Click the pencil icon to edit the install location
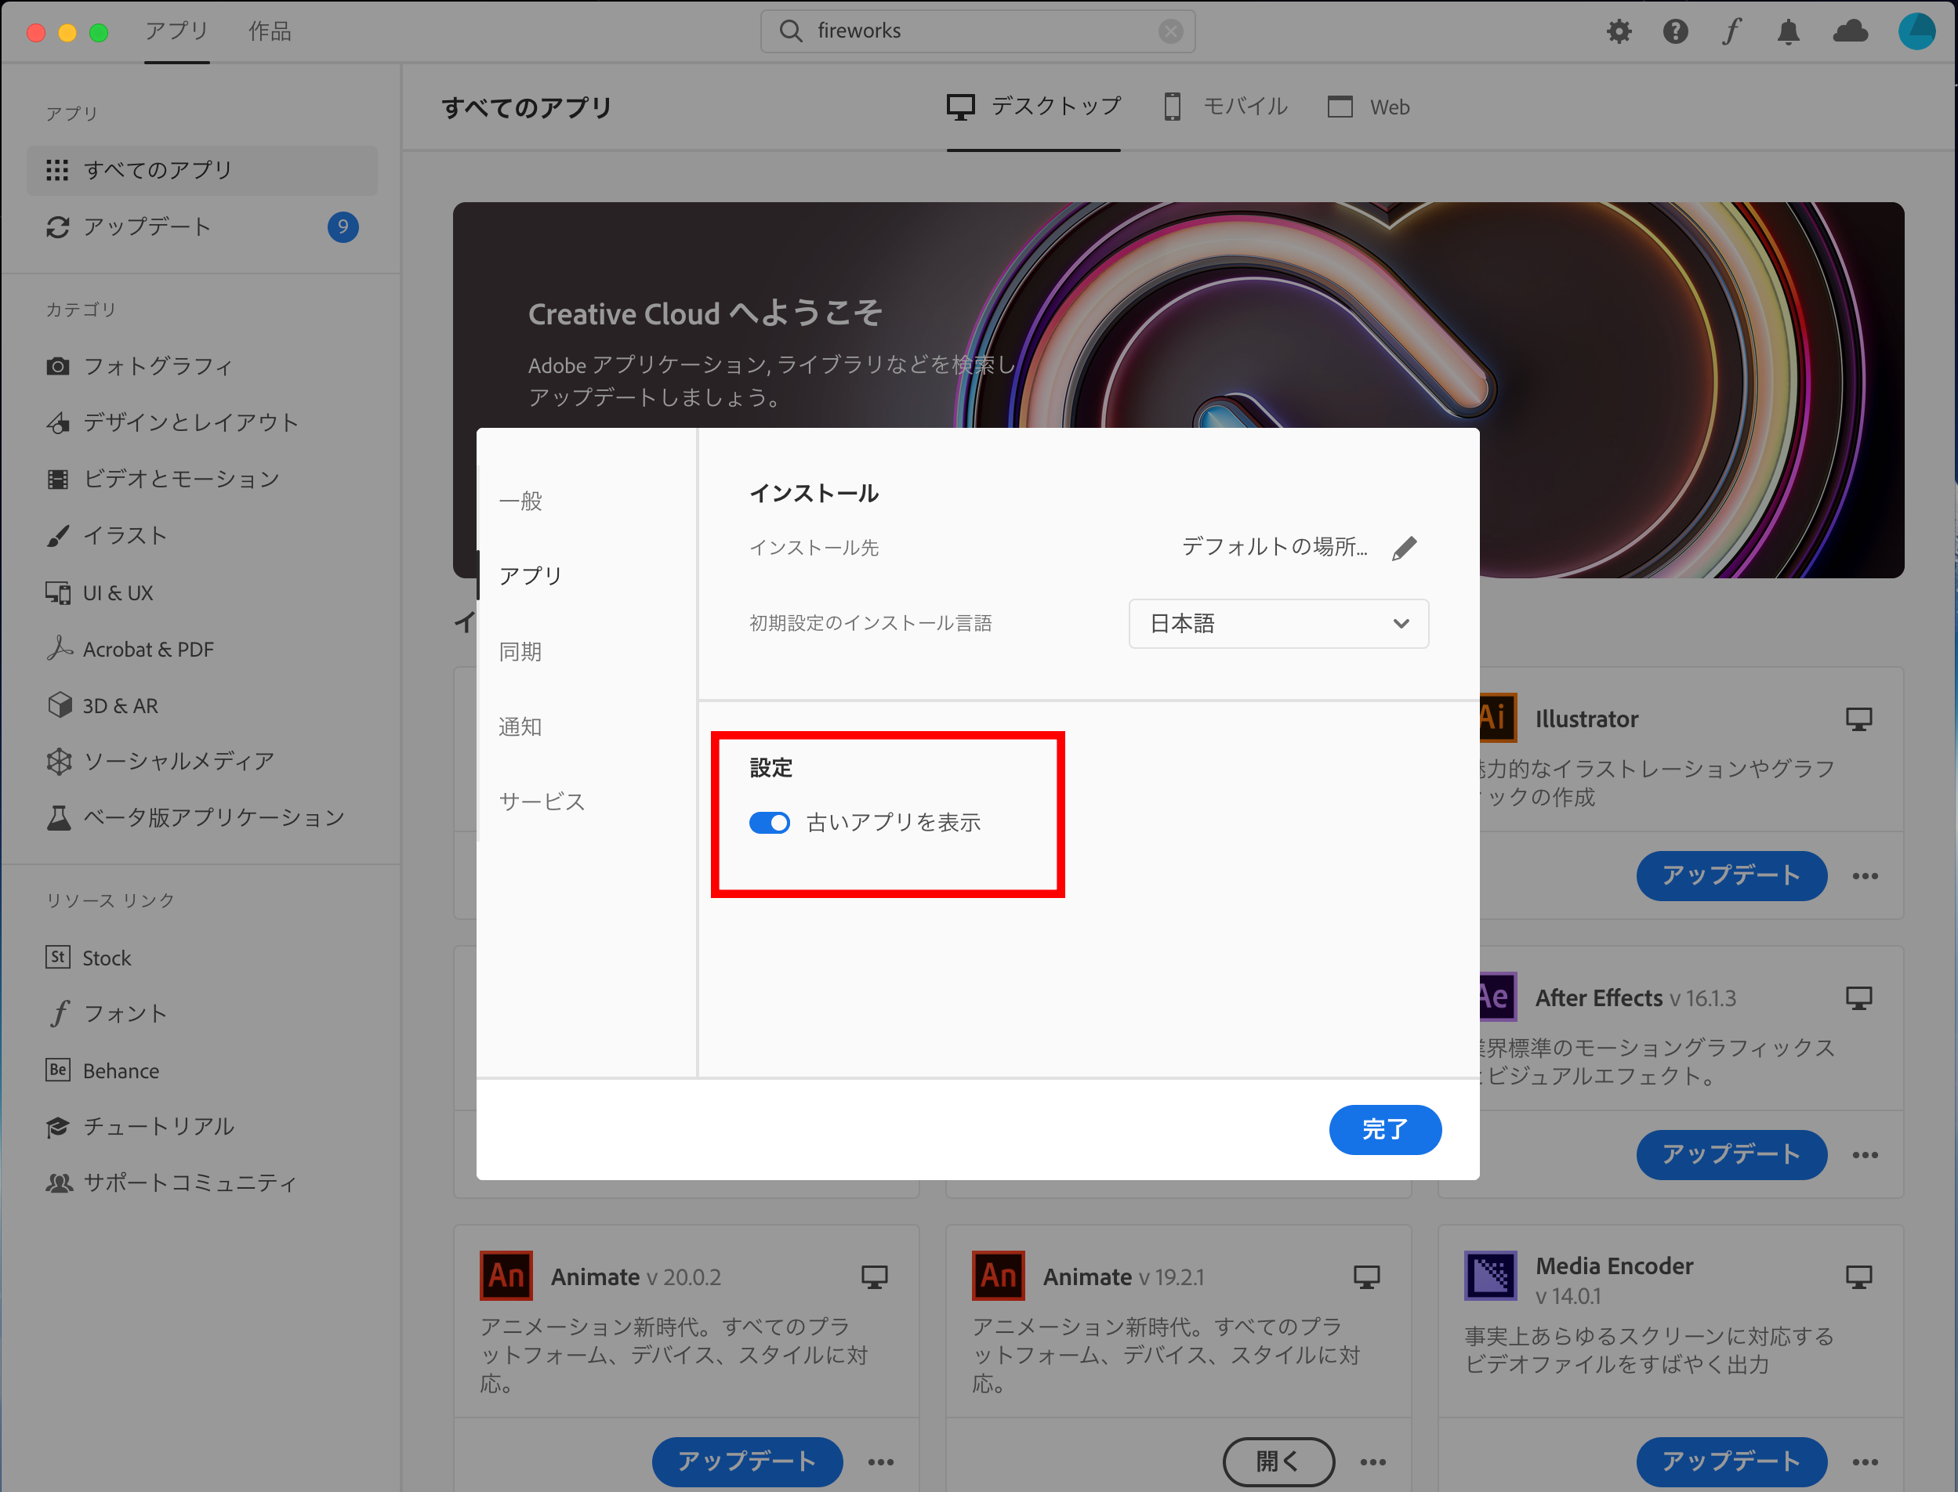The image size is (1958, 1492). [x=1405, y=548]
